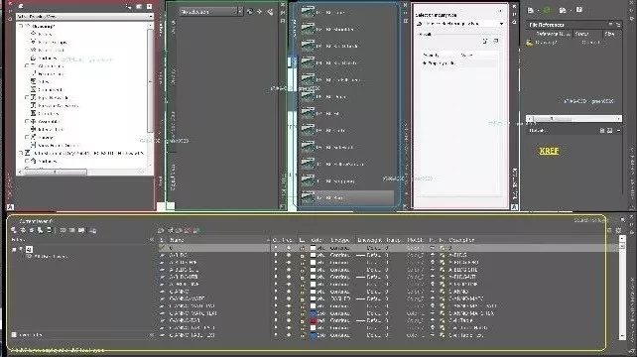Switch File References to list view icon

[611, 25]
